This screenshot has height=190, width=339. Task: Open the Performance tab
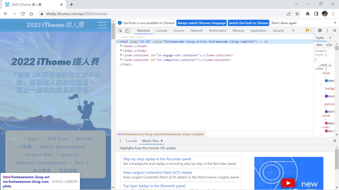click(218, 31)
